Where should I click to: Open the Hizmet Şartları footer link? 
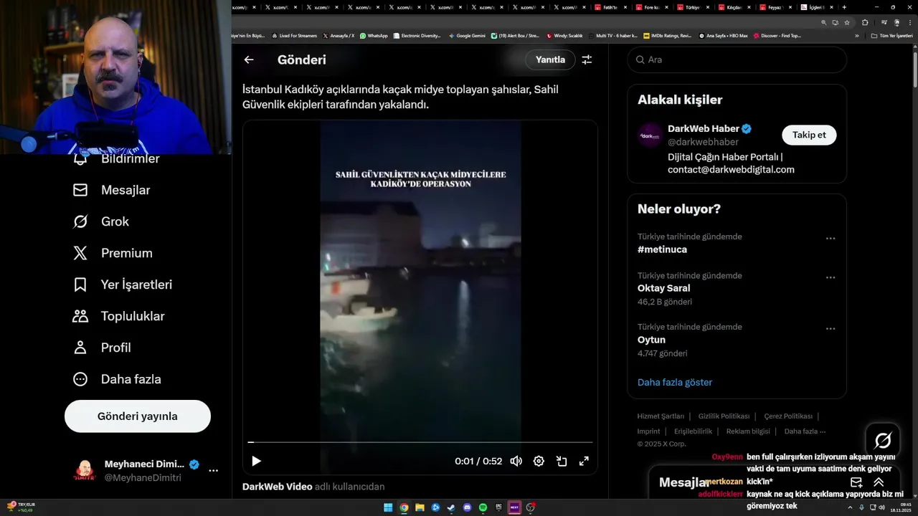[661, 416]
